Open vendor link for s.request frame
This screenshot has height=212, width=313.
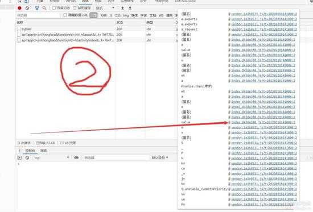pyautogui.click(x=264, y=30)
